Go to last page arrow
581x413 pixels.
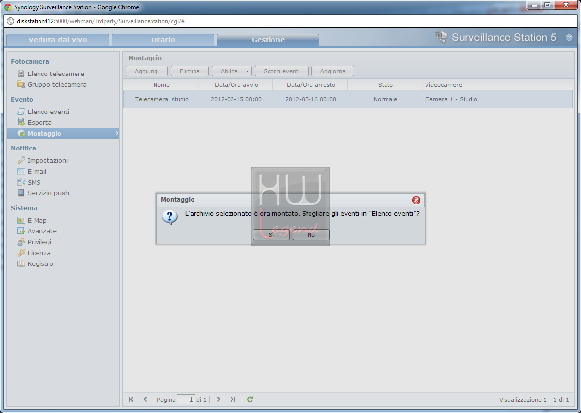tap(232, 399)
